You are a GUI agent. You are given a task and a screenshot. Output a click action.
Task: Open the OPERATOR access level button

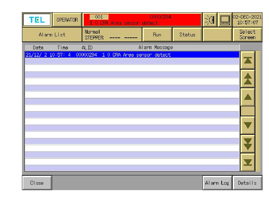[67, 20]
